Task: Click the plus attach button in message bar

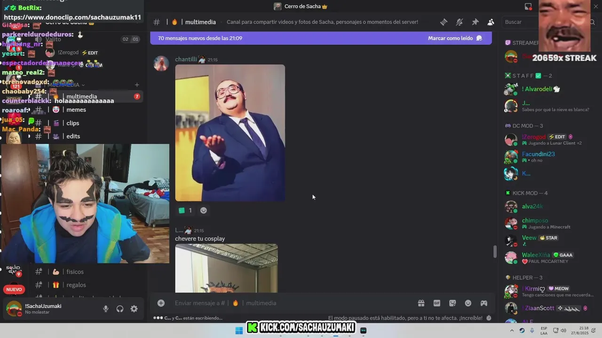Action: pos(161,303)
